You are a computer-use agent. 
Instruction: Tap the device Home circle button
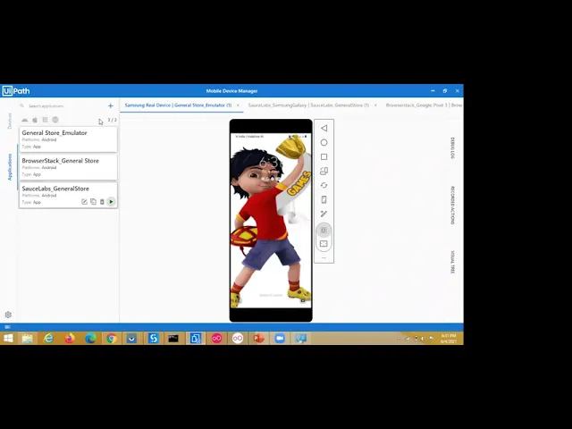point(324,143)
